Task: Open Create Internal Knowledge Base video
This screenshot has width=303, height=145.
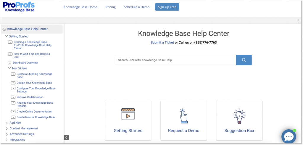Action: click(x=36, y=117)
